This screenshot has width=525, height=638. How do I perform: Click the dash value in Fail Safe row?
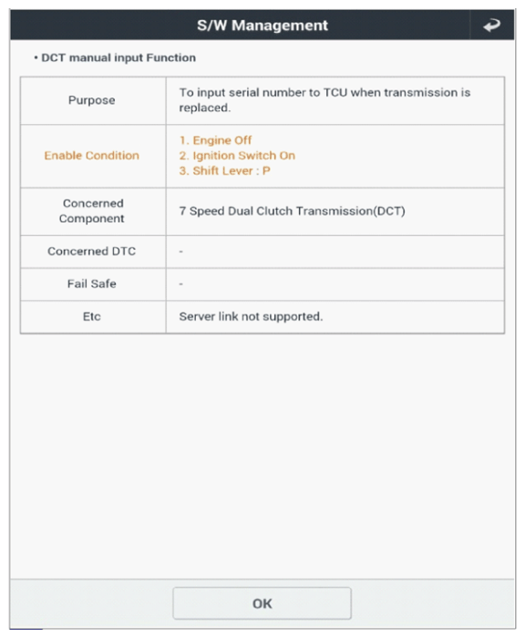181,283
